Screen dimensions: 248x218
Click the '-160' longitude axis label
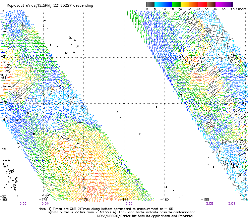(x=165, y=200)
